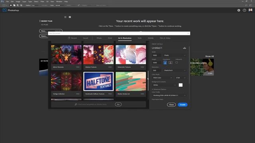This screenshot has height=143, width=255.
Task: Click the Show All link
Action: [x=210, y=56]
